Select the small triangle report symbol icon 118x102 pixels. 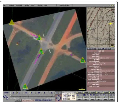point(81,95)
